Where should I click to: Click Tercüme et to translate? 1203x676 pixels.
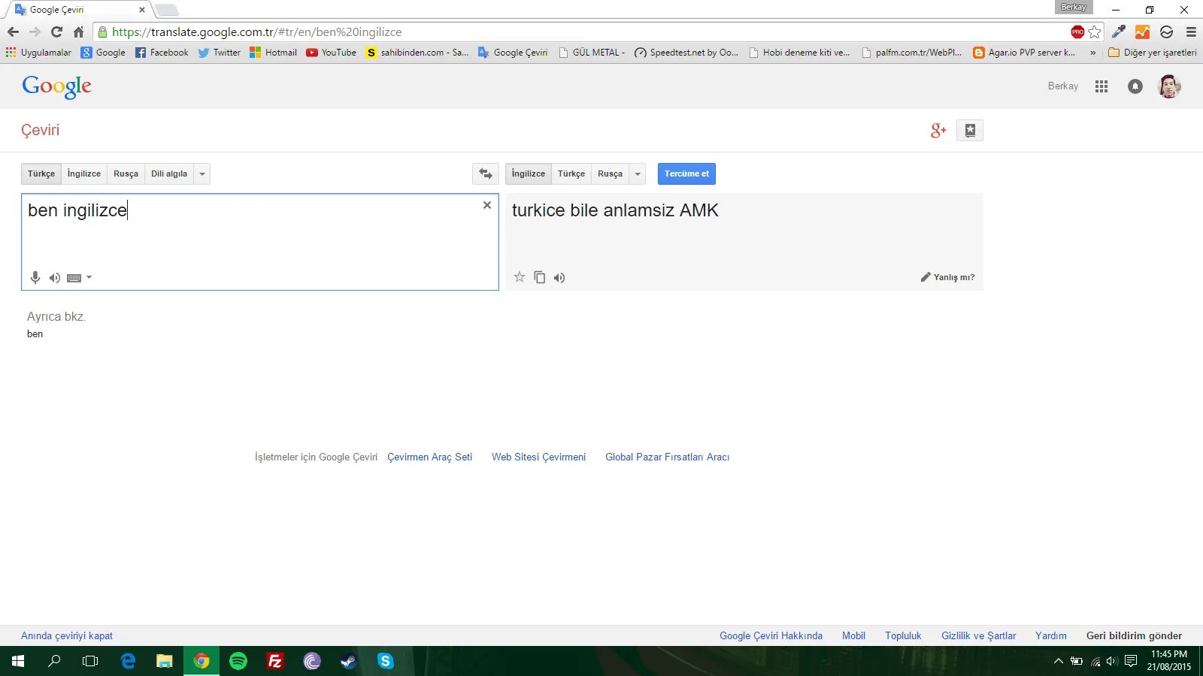point(686,174)
